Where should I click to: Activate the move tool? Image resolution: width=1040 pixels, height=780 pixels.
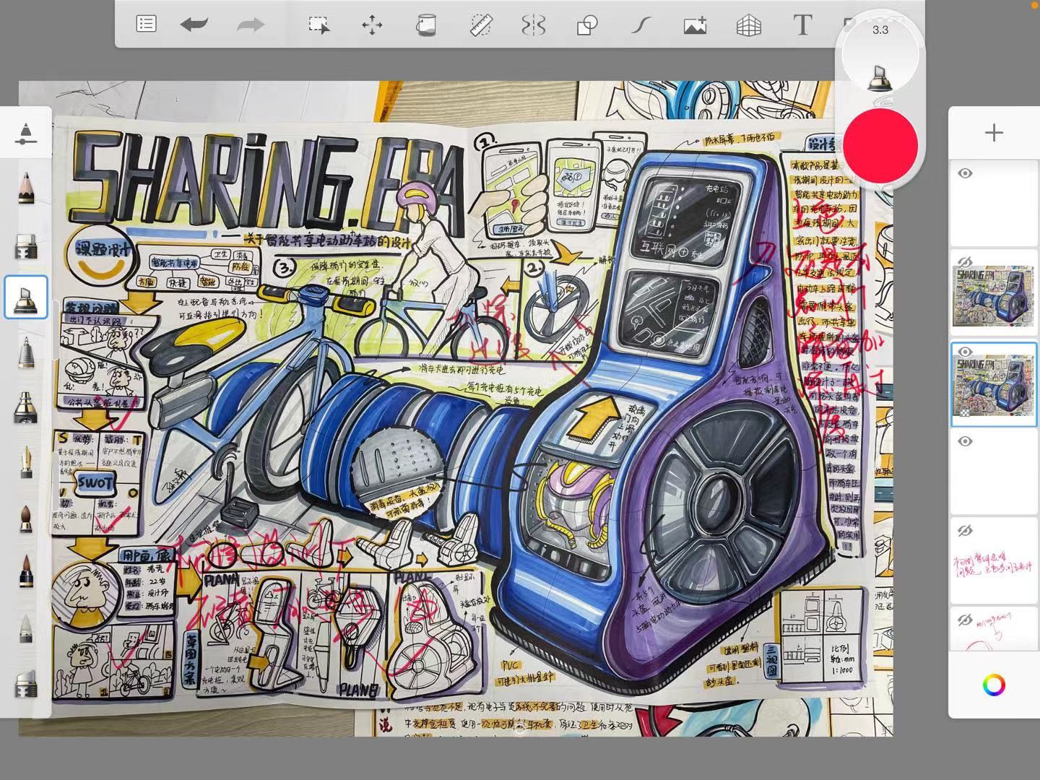(370, 24)
